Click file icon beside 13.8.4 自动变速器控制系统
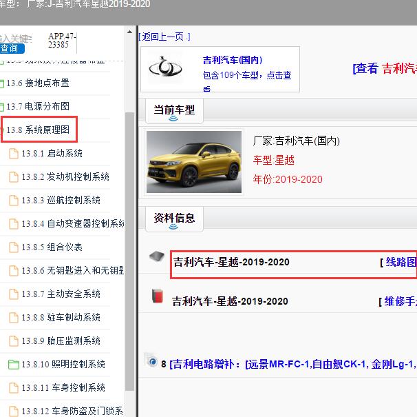 tap(14, 224)
